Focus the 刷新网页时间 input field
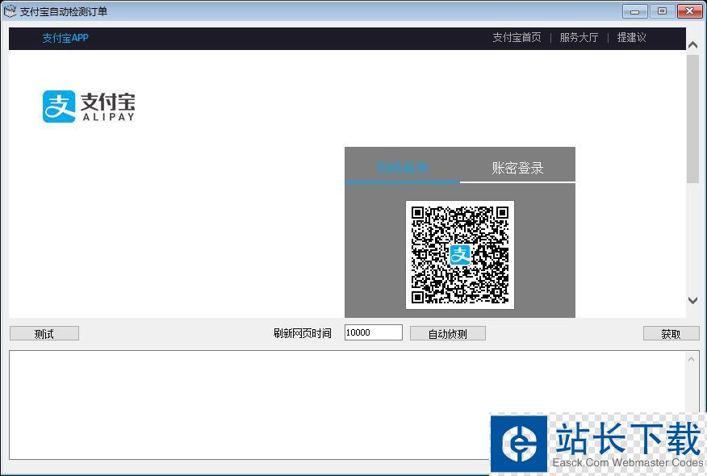 [x=374, y=332]
